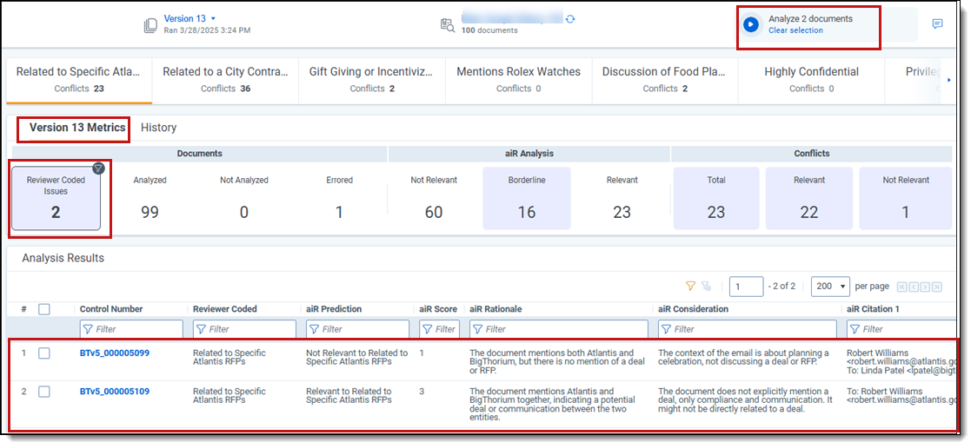The width and height of the screenshot is (971, 442).
Task: Click the Analysis Results heading
Action: [x=63, y=259]
